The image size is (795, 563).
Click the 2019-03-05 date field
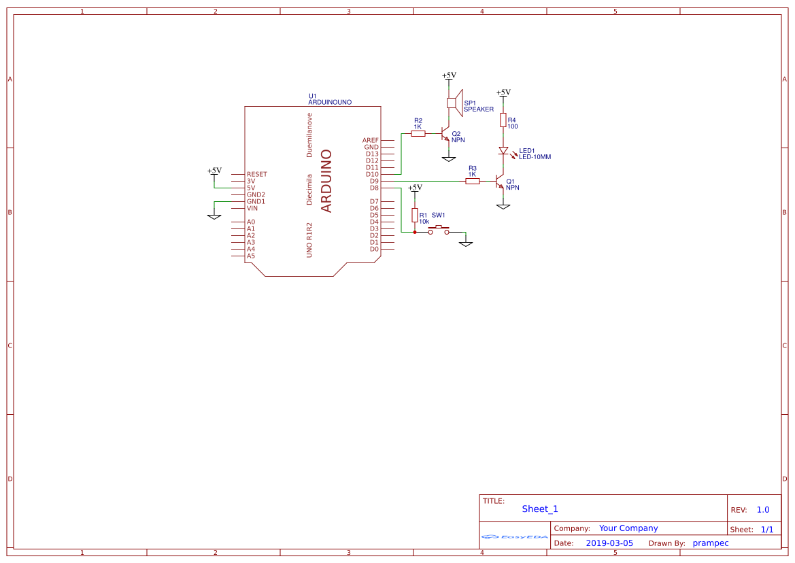(609, 543)
